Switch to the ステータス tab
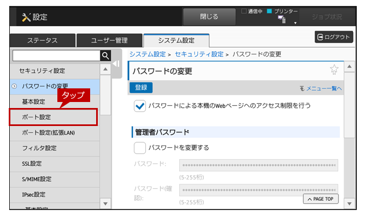The height and width of the screenshot is (216, 366). [x=43, y=40]
